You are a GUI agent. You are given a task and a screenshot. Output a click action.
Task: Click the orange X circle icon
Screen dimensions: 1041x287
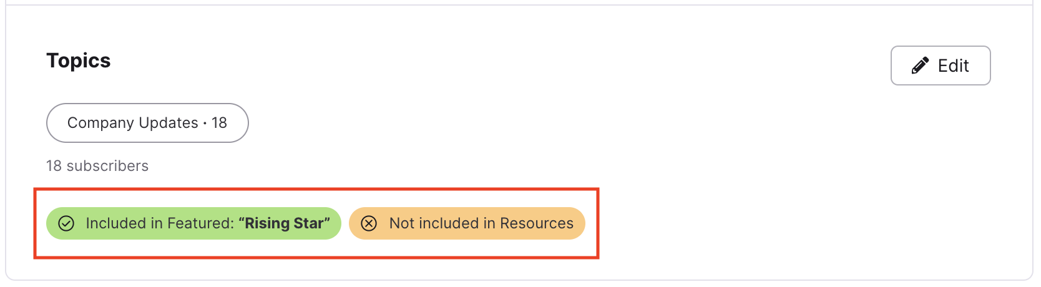[369, 223]
